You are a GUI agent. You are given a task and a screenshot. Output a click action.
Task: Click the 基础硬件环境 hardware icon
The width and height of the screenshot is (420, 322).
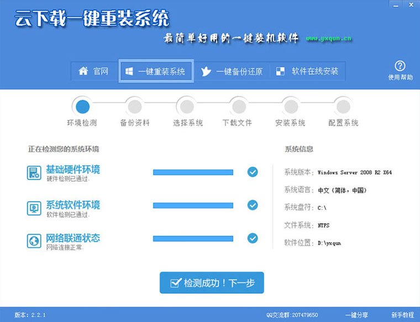click(x=34, y=172)
